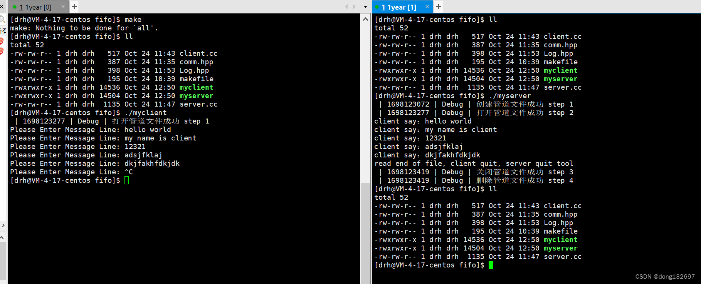Click makefile in the right terminal's first listing
The image size is (701, 284).
click(561, 62)
